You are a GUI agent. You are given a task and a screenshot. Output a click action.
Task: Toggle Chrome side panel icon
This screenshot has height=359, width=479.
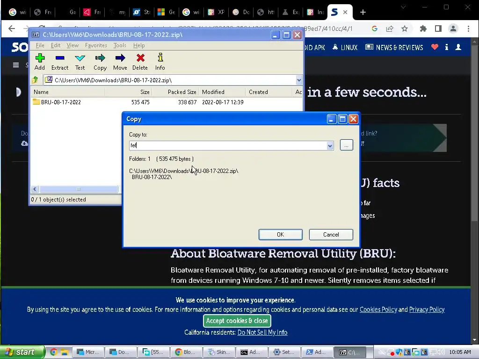[438, 29]
